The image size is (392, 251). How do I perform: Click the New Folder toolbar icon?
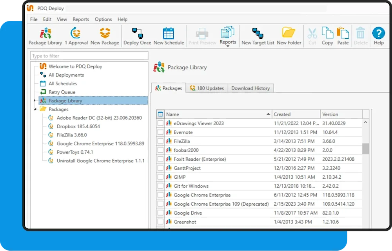coord(289,36)
